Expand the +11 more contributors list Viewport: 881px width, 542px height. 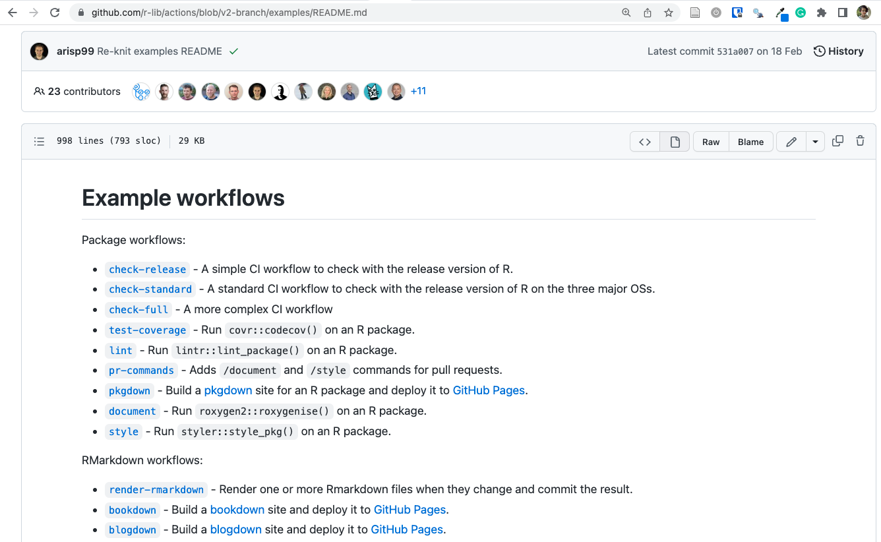418,92
